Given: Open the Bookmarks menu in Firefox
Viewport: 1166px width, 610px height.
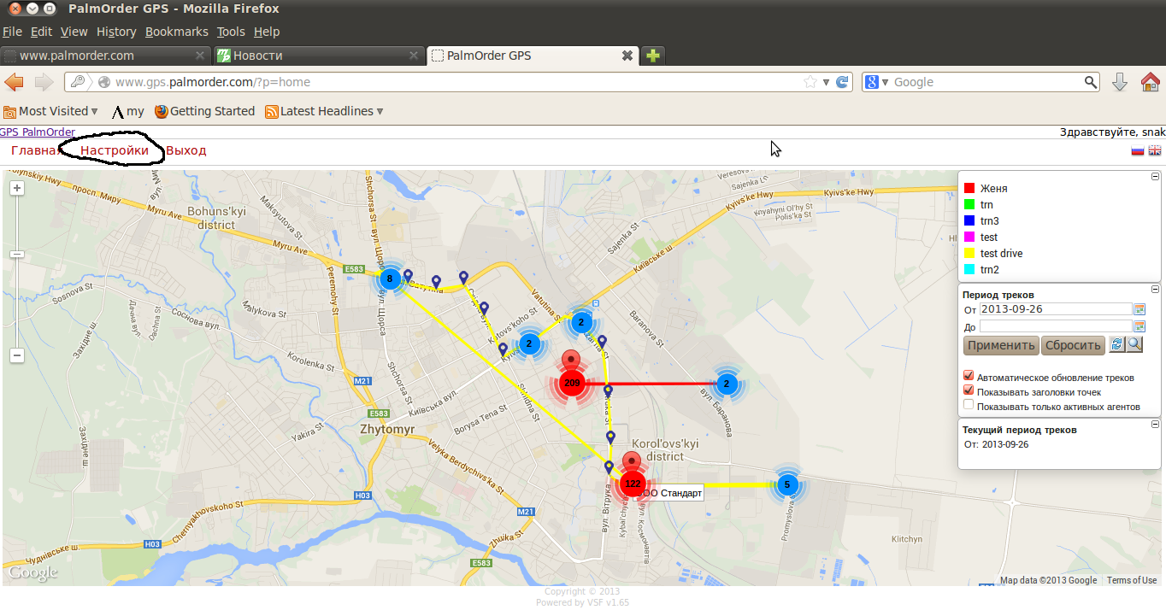Looking at the screenshot, I should tap(176, 32).
